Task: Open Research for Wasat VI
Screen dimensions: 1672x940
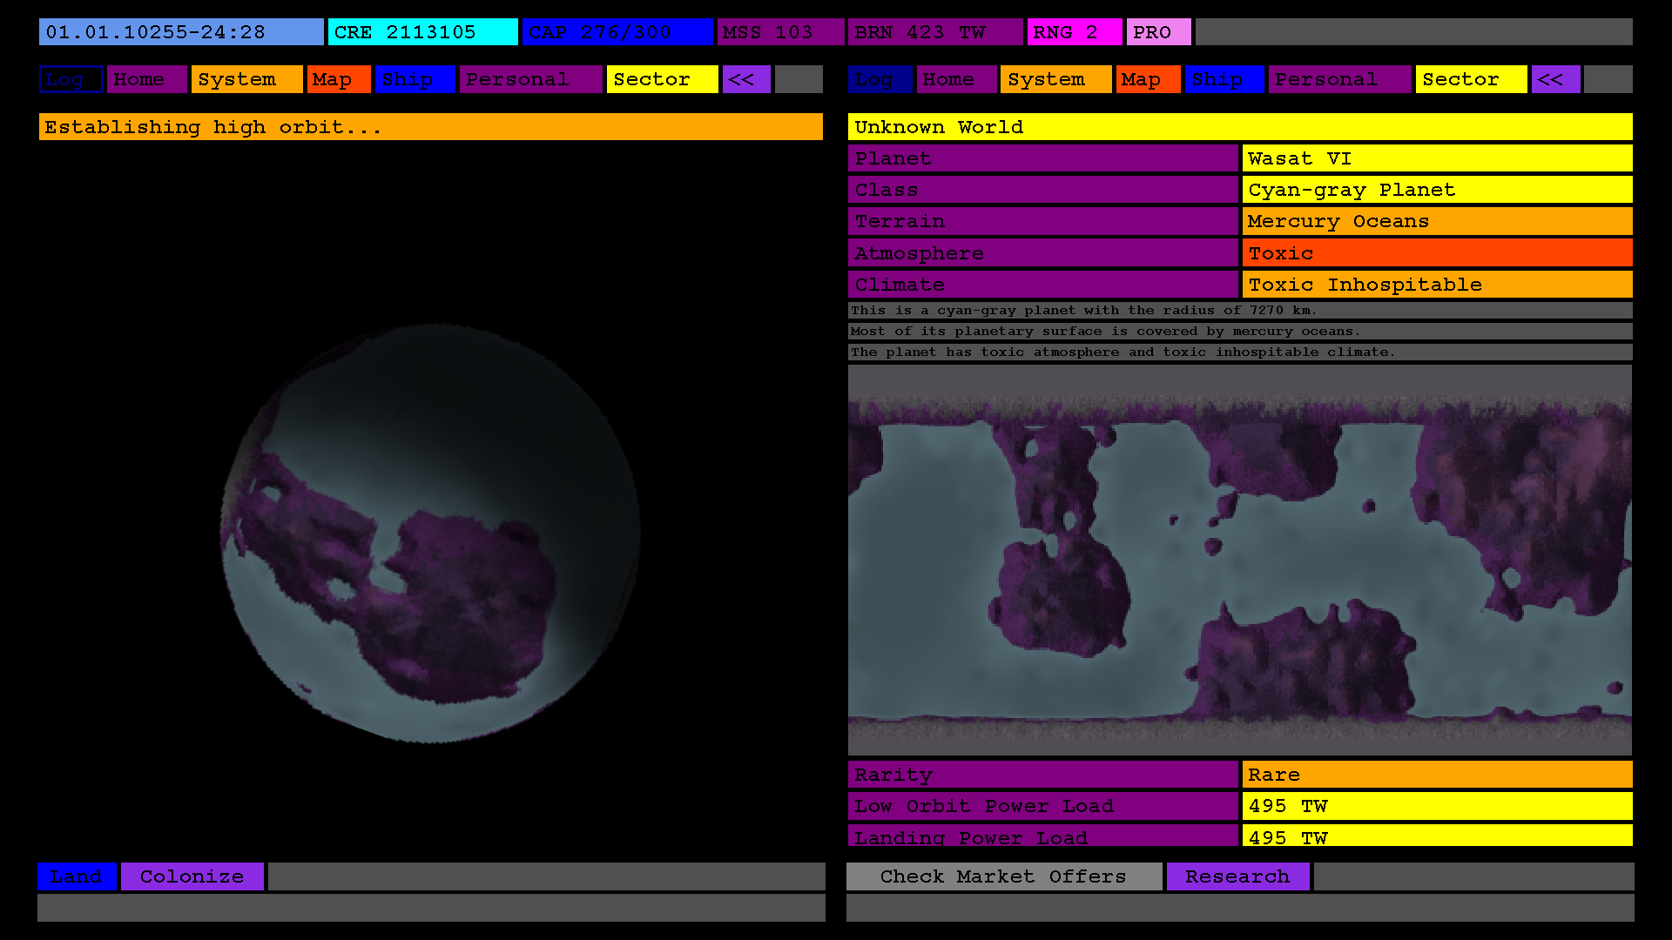Action: click(x=1237, y=876)
